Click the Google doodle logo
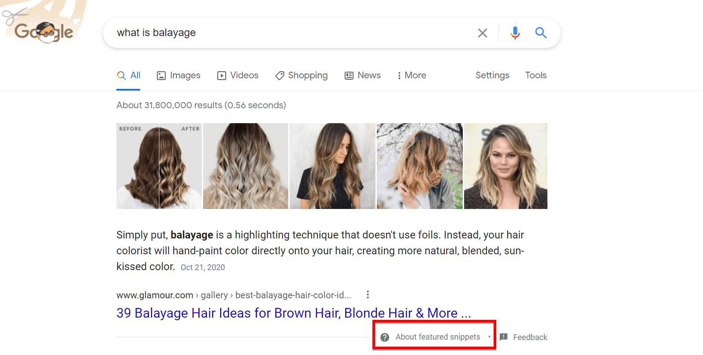This screenshot has height=355, width=703. coord(43,32)
